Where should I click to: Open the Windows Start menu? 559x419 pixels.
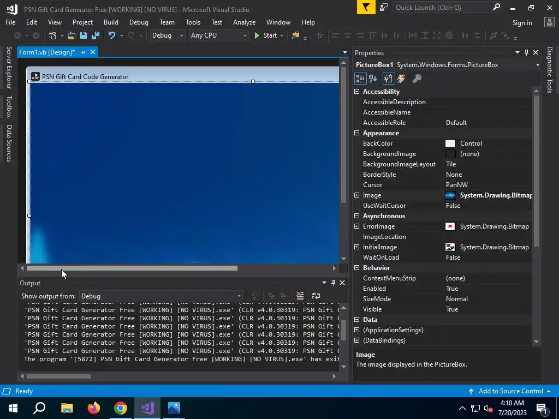[13, 408]
